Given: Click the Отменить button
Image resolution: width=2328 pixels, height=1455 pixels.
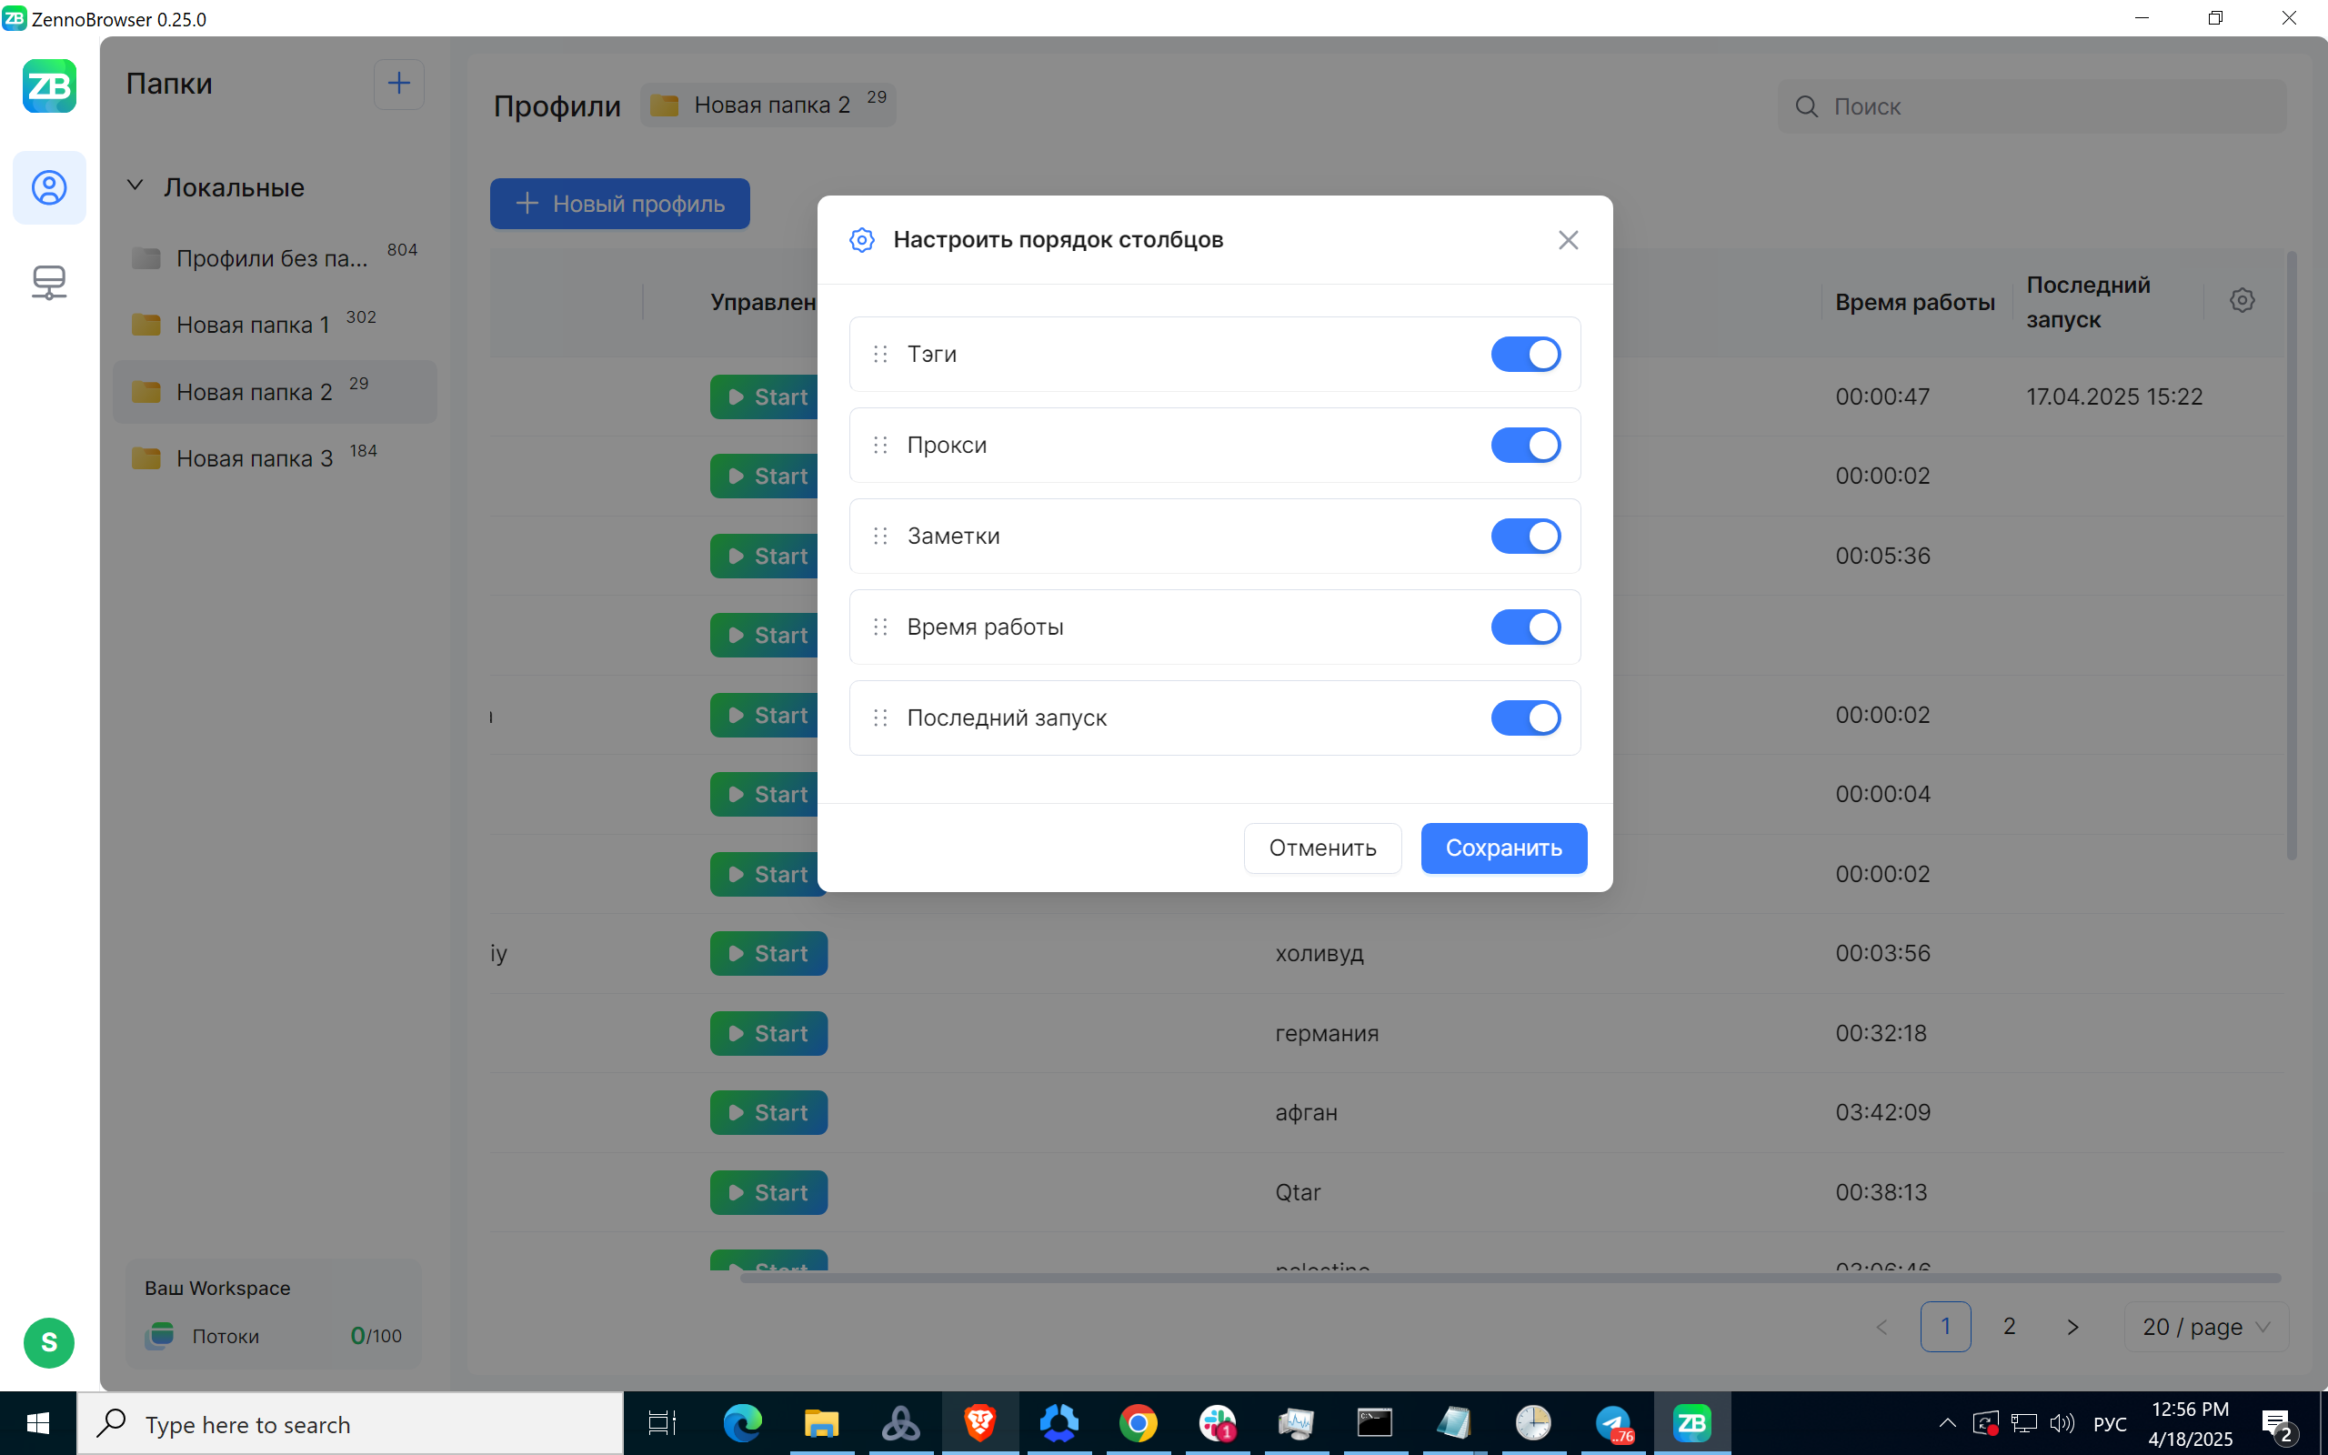Looking at the screenshot, I should pyautogui.click(x=1321, y=848).
